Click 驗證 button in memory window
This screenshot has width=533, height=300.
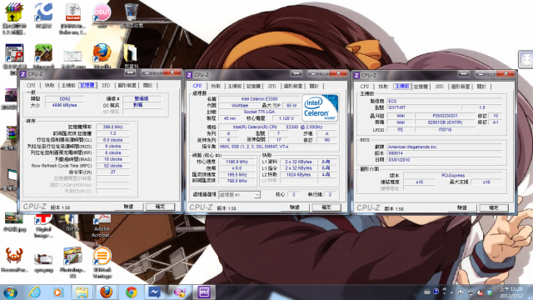point(128,207)
